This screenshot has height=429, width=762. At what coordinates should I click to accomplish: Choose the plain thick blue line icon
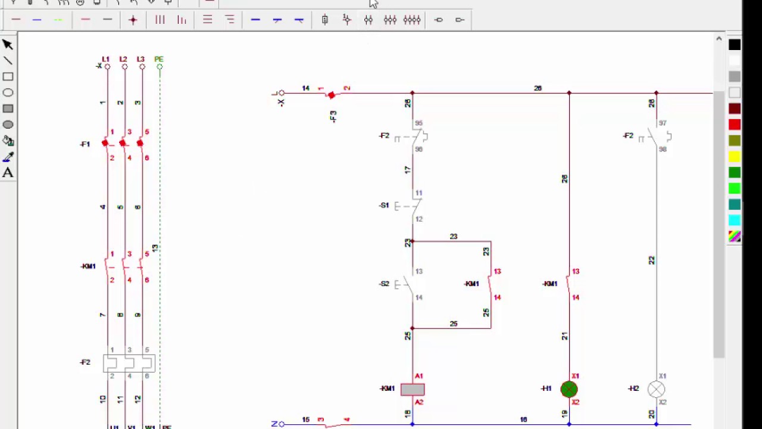[x=255, y=20]
